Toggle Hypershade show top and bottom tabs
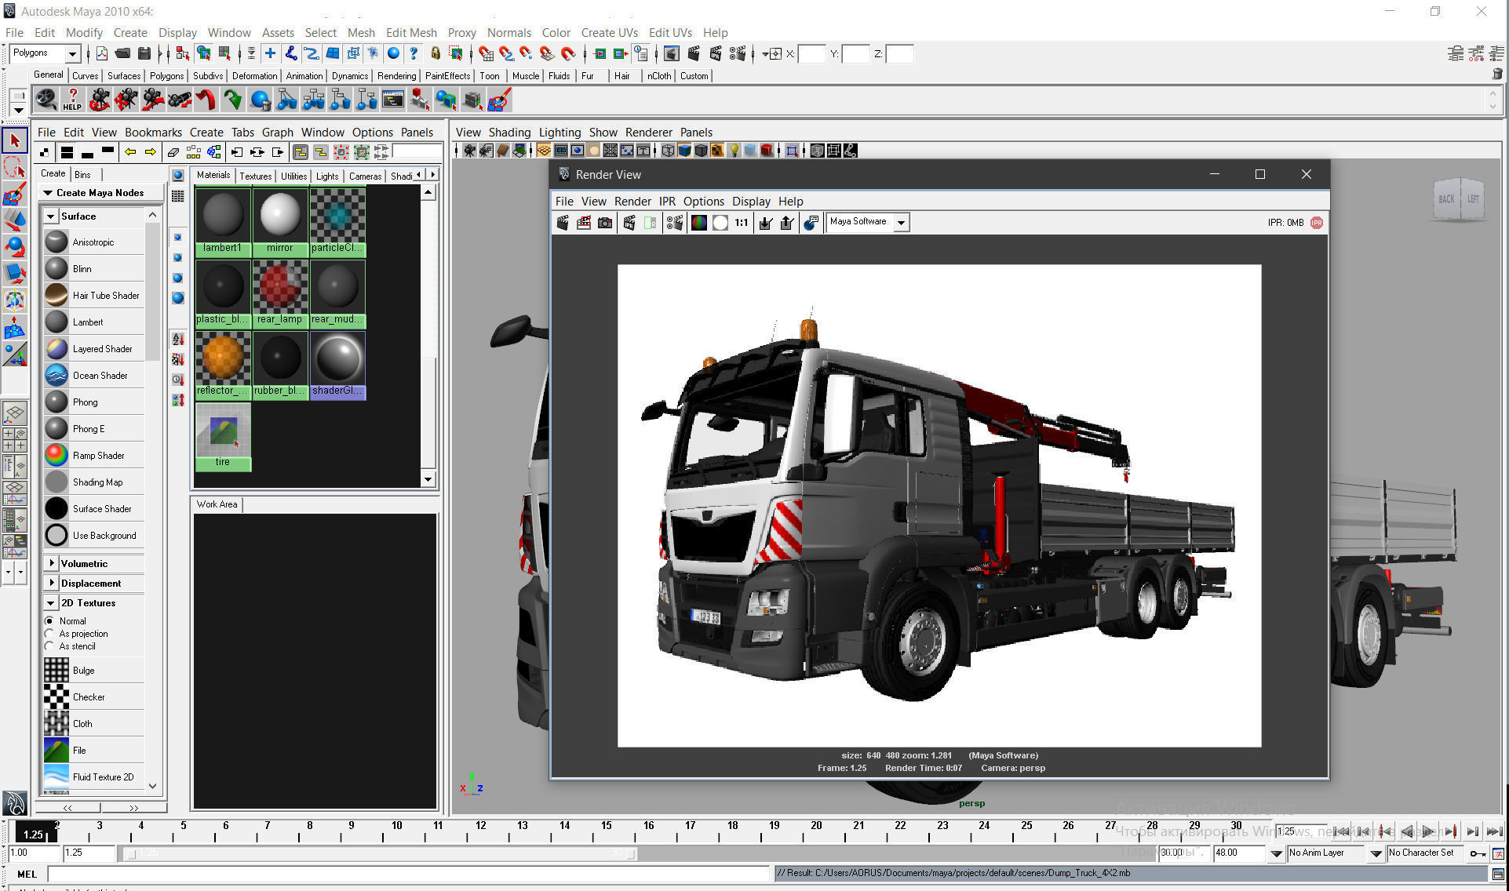Screen dimensions: 1509x891 click(67, 152)
